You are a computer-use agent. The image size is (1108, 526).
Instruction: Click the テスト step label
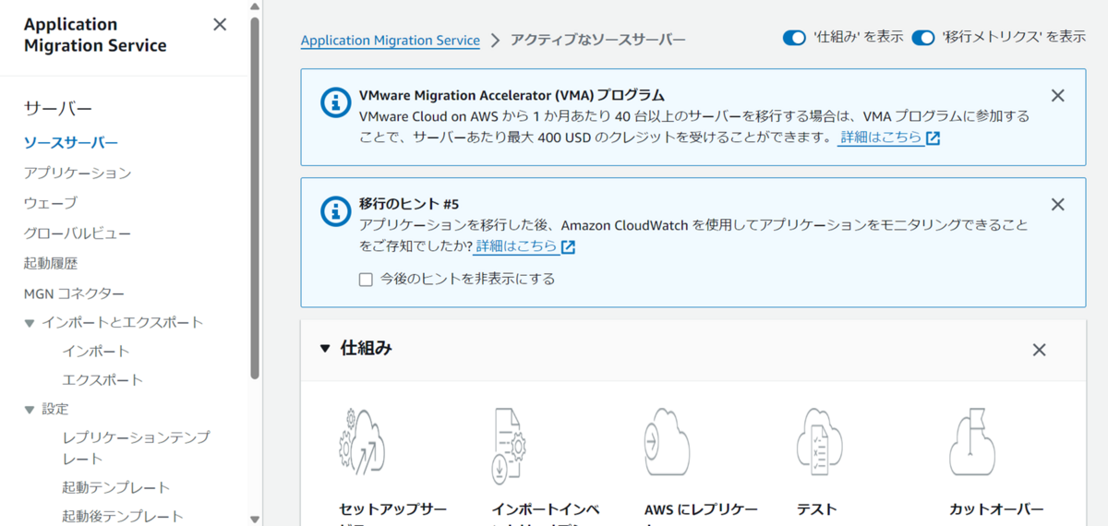pyautogui.click(x=817, y=509)
